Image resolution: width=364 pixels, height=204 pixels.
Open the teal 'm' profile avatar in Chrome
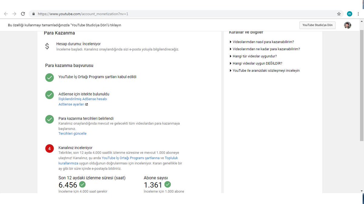pos(349,14)
